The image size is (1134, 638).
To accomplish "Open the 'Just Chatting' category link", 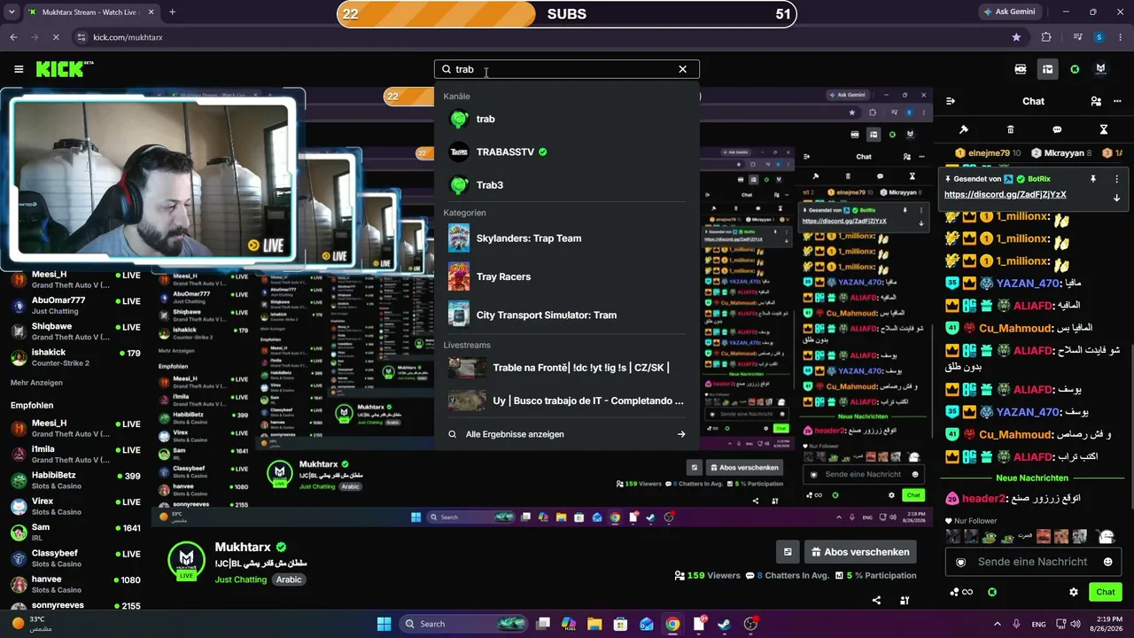I will coord(240,580).
